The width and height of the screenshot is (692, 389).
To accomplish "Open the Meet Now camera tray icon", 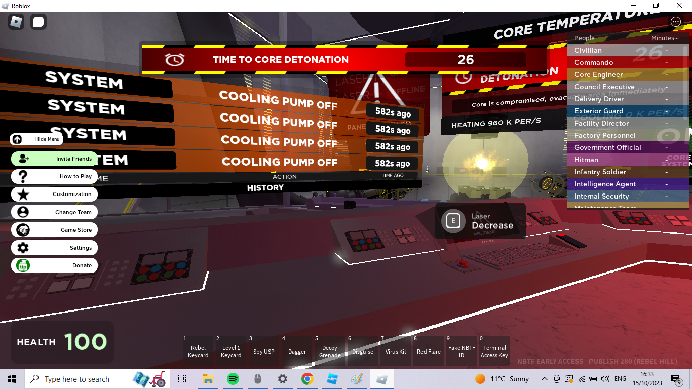I will tap(557, 379).
